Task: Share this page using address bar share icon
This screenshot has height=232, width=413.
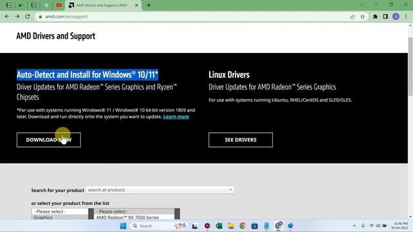Action: (352, 17)
